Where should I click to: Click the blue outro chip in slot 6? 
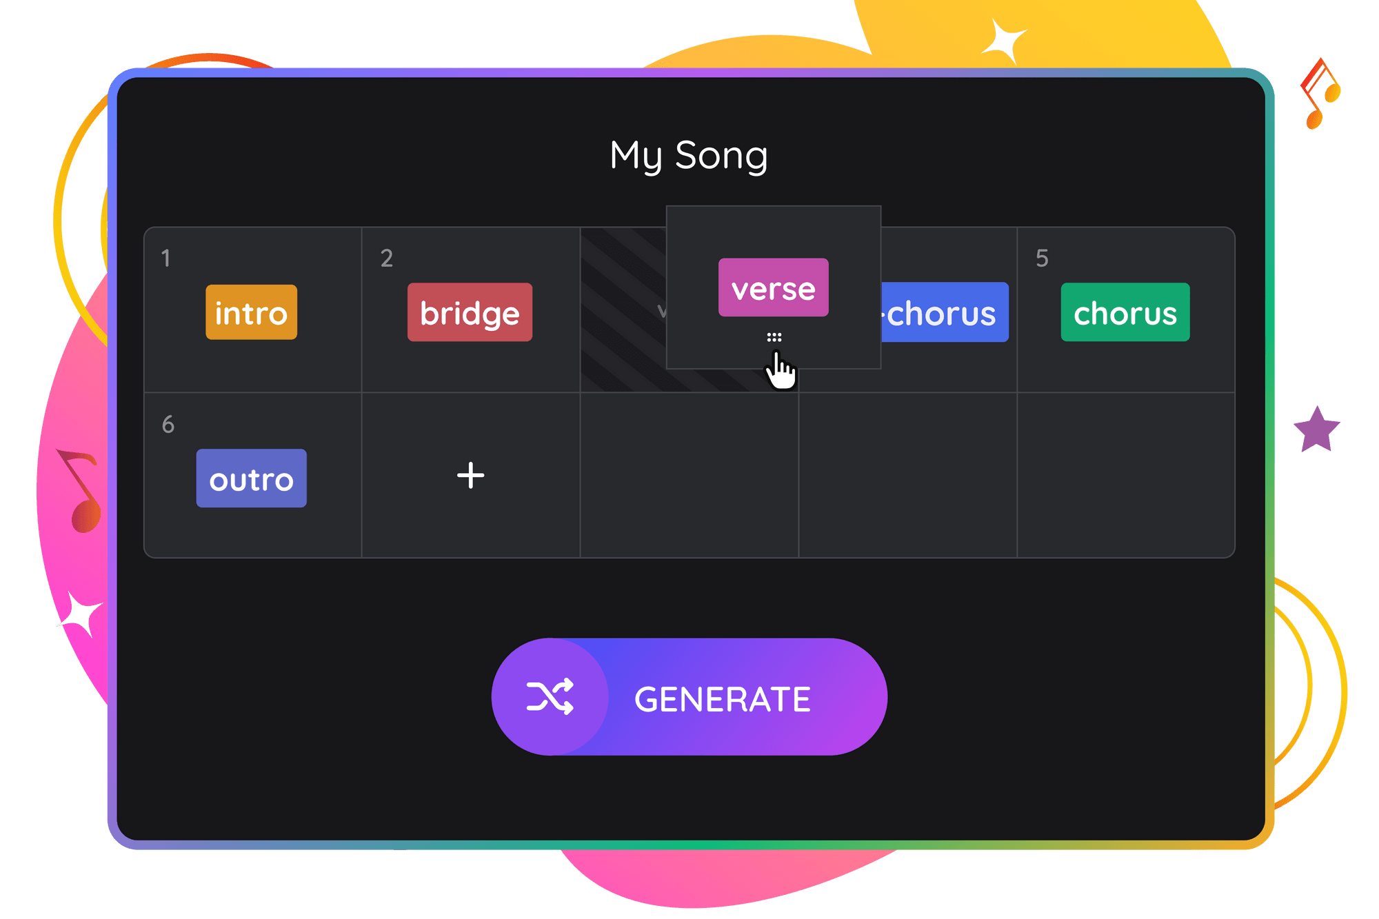[x=251, y=478]
